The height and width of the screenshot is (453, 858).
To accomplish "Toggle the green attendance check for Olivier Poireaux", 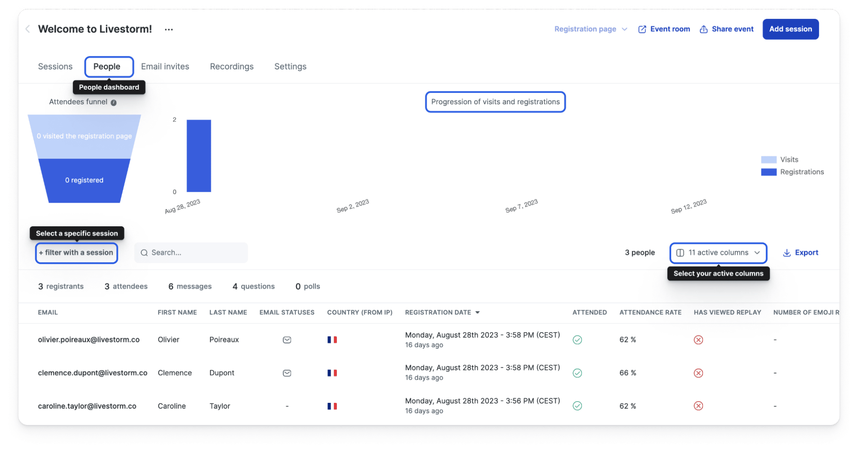I will tap(577, 339).
